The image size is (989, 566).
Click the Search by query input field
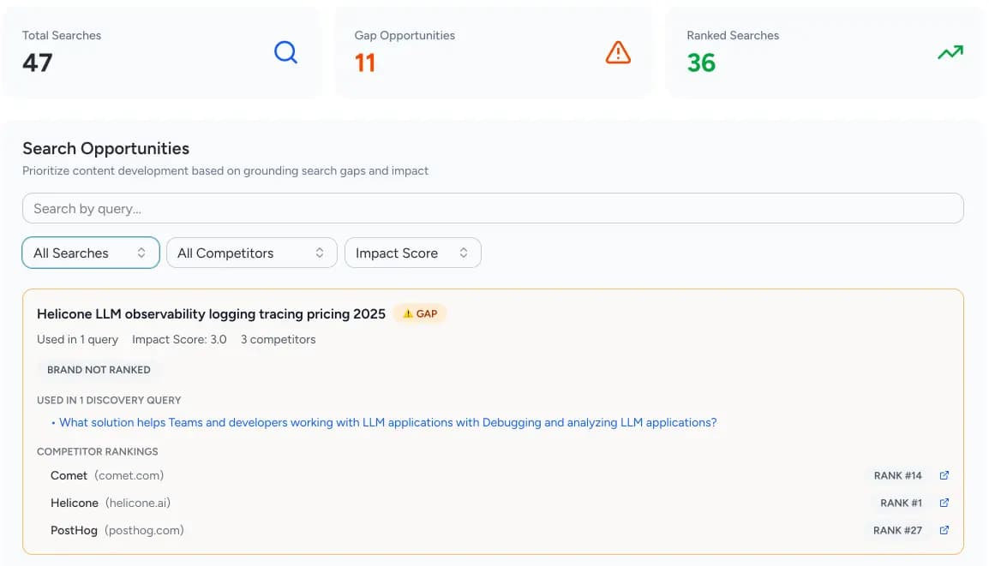[493, 208]
